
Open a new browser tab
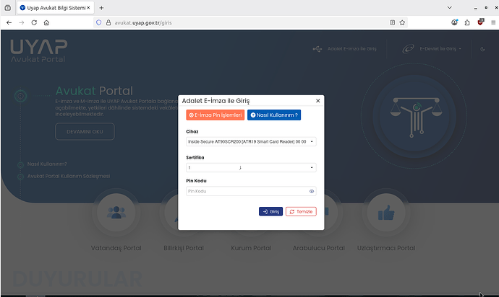pos(101,8)
